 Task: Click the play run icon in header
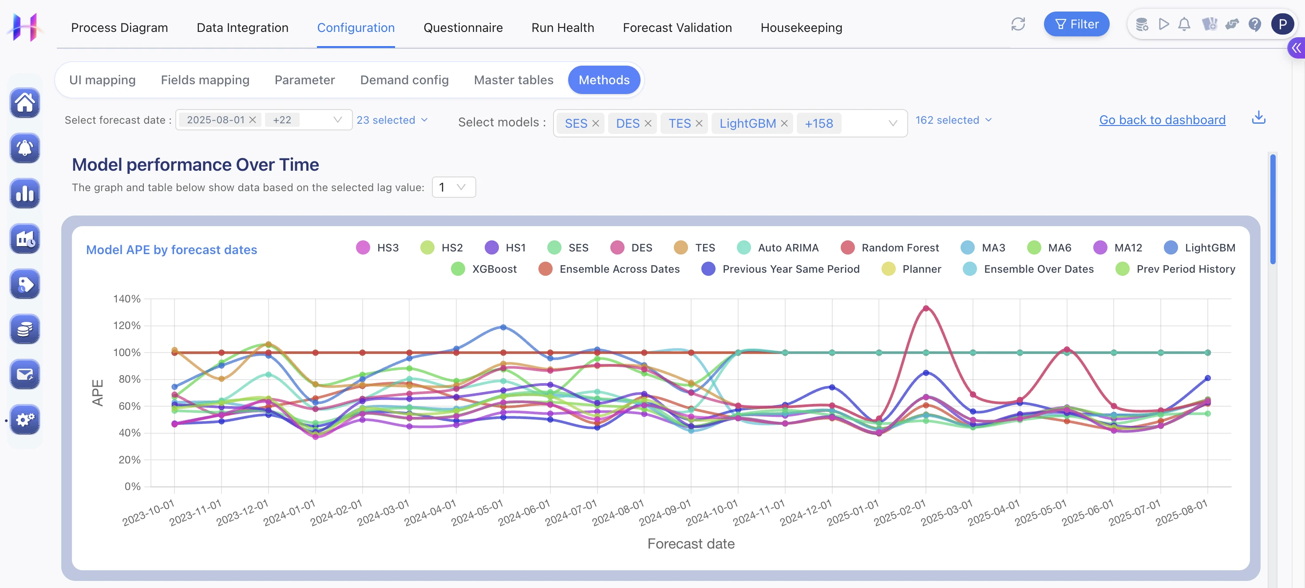tap(1164, 24)
